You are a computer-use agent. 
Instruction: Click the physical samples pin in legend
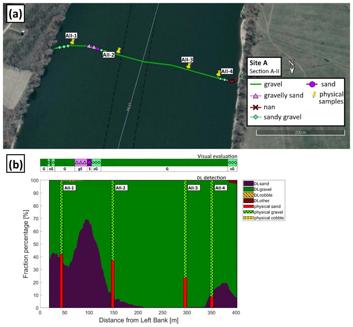pyautogui.click(x=314, y=95)
